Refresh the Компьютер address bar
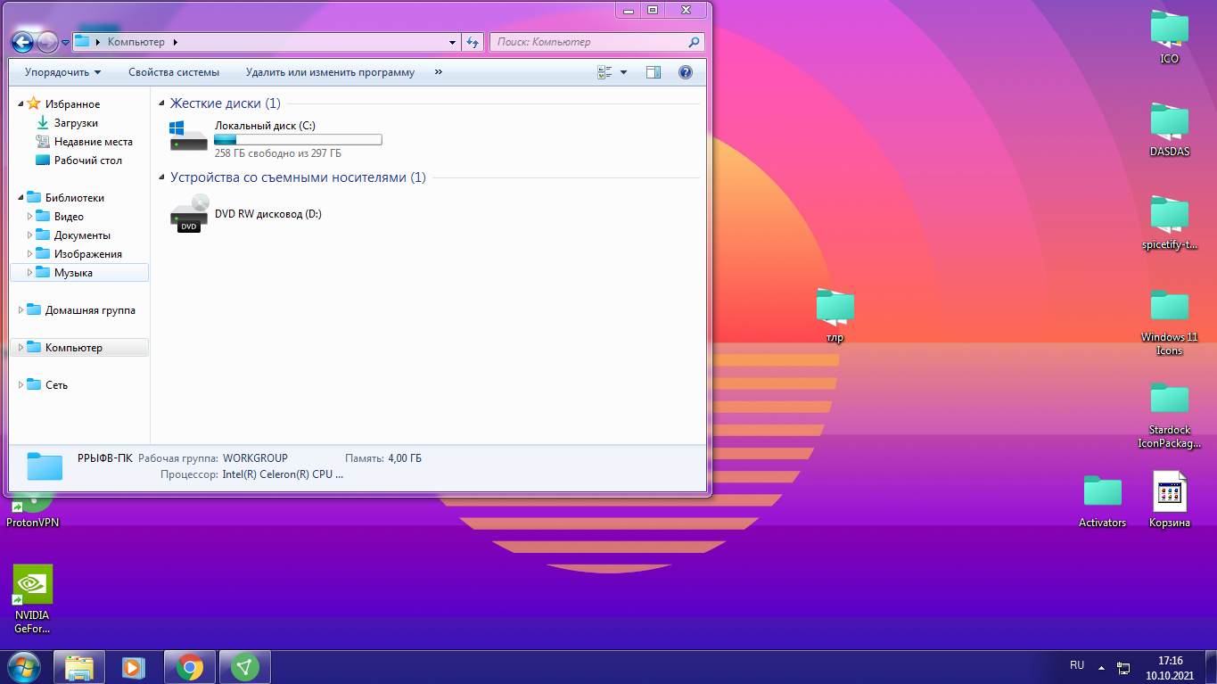 pyautogui.click(x=473, y=42)
